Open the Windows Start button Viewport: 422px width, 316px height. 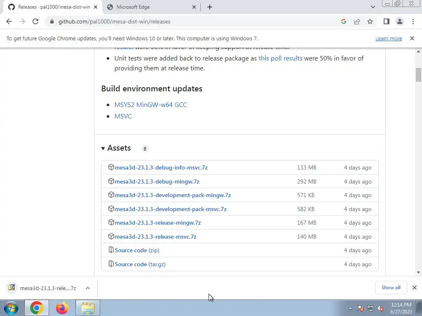tap(11, 308)
